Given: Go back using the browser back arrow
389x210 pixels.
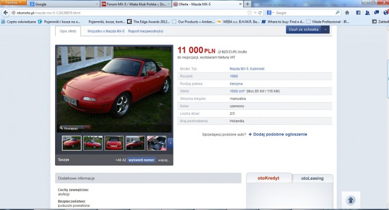Looking at the screenshot, I should coord(6,13).
